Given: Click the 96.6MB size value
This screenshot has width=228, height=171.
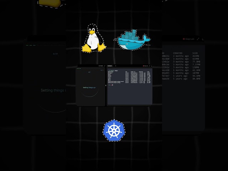Looking at the screenshot, I should (x=196, y=76).
